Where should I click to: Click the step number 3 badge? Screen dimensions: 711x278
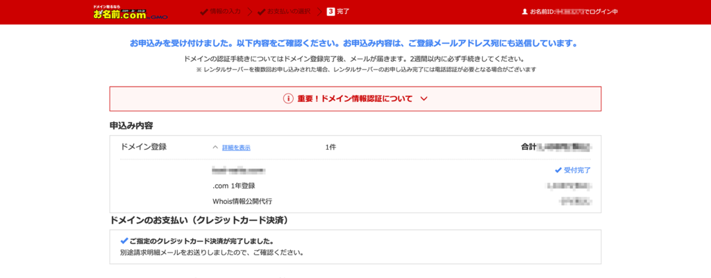tap(331, 12)
